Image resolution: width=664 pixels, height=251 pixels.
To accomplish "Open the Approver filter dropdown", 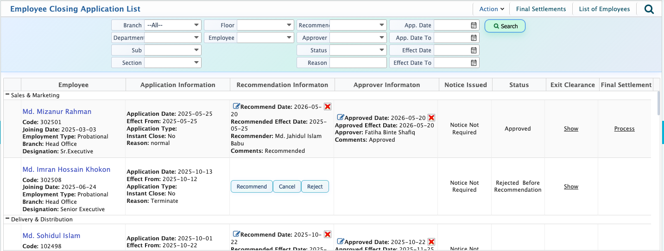I will pos(358,38).
